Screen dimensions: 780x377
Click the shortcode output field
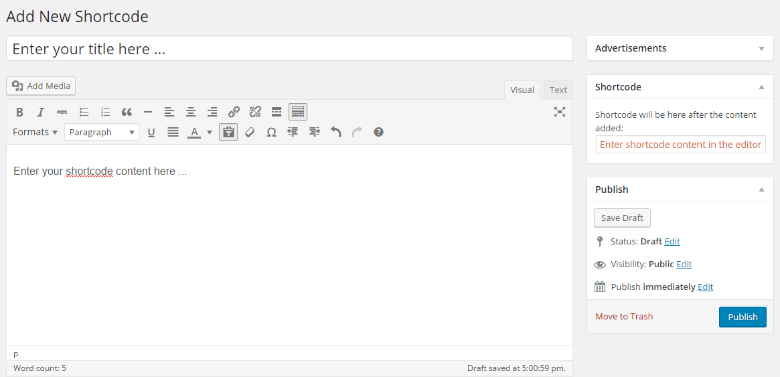(x=680, y=145)
